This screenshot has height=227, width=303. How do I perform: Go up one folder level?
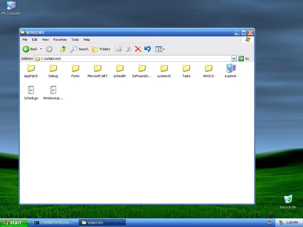(x=63, y=49)
